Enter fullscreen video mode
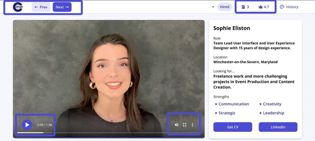 (185, 125)
